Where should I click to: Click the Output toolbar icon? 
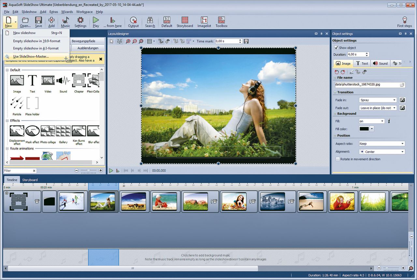(x=133, y=22)
